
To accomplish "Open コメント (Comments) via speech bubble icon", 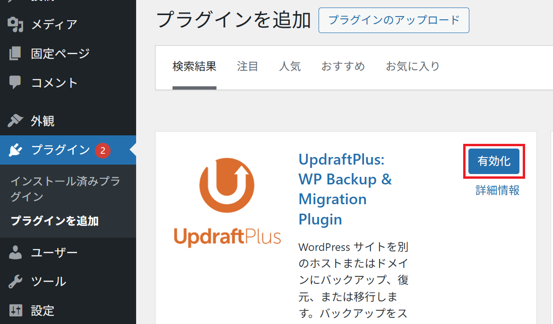I will coord(16,83).
